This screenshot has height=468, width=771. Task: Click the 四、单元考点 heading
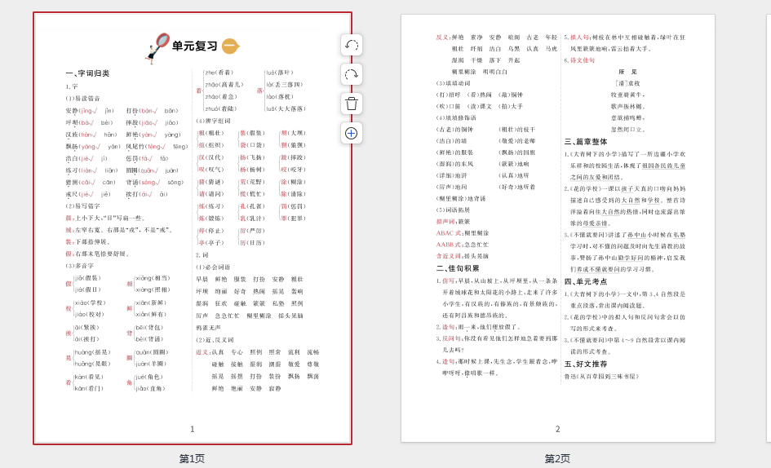(586, 280)
